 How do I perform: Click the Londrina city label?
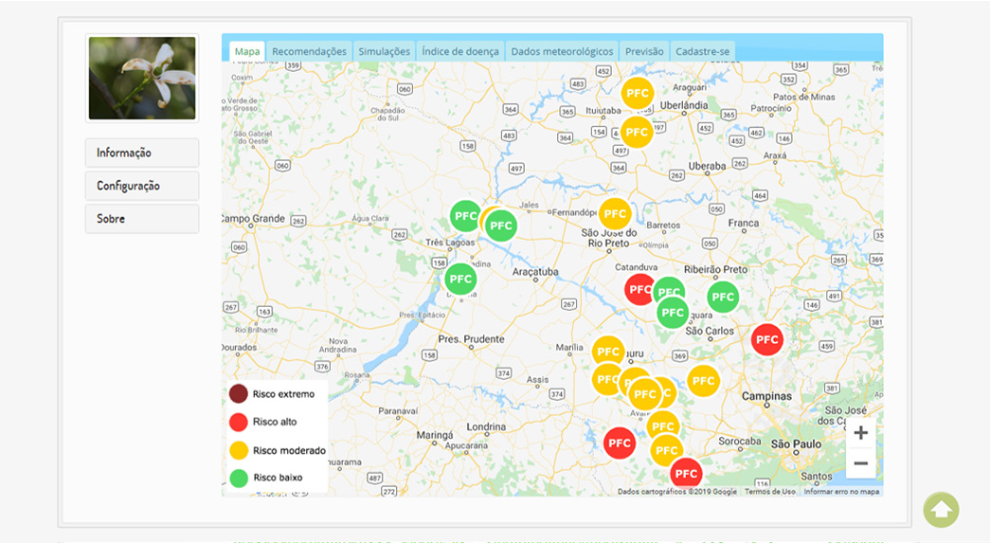[486, 426]
